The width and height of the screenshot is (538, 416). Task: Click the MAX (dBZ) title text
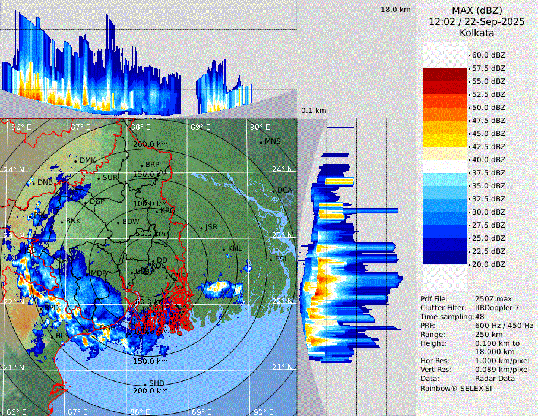(477, 10)
